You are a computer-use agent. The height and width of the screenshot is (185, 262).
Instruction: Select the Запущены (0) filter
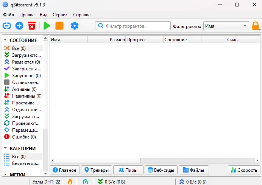23,76
